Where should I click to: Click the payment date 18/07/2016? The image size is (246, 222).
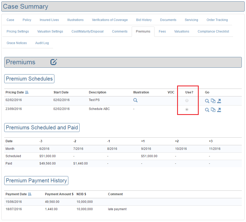click(x=14, y=209)
